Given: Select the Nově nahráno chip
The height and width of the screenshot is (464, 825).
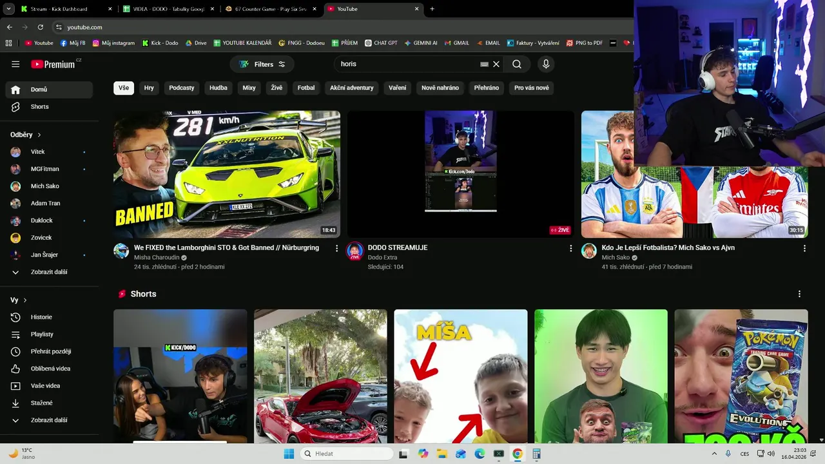Looking at the screenshot, I should [x=440, y=88].
